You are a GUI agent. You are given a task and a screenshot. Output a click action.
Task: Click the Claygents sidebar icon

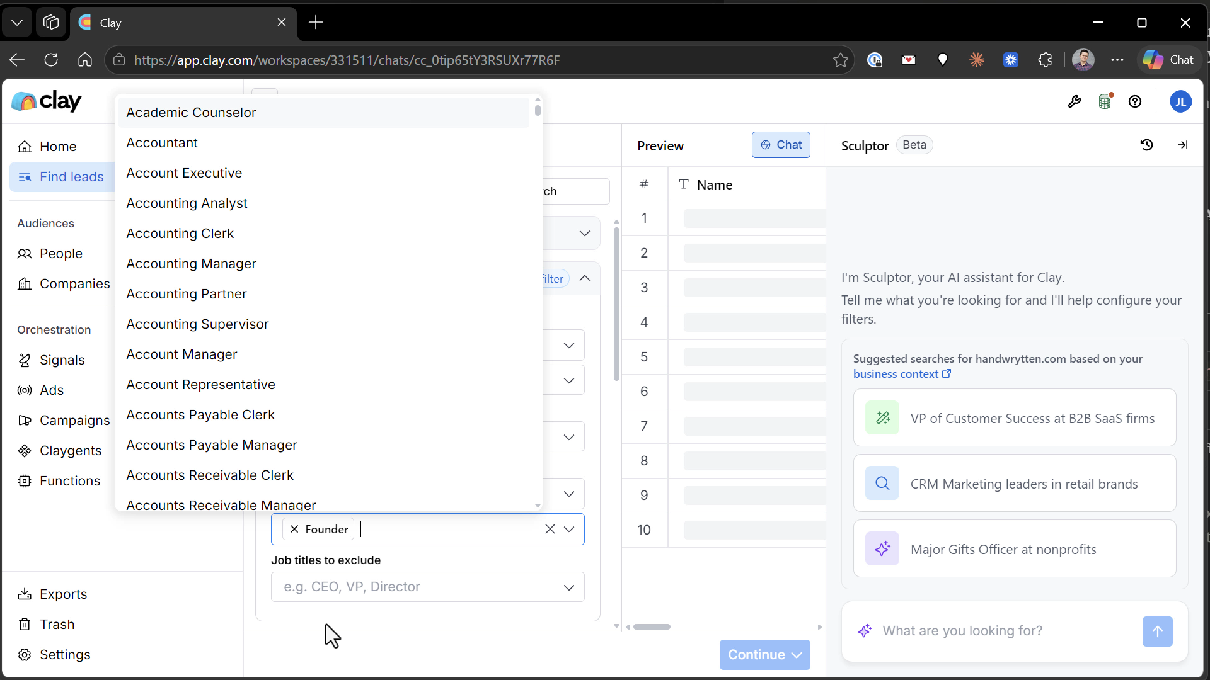point(25,450)
